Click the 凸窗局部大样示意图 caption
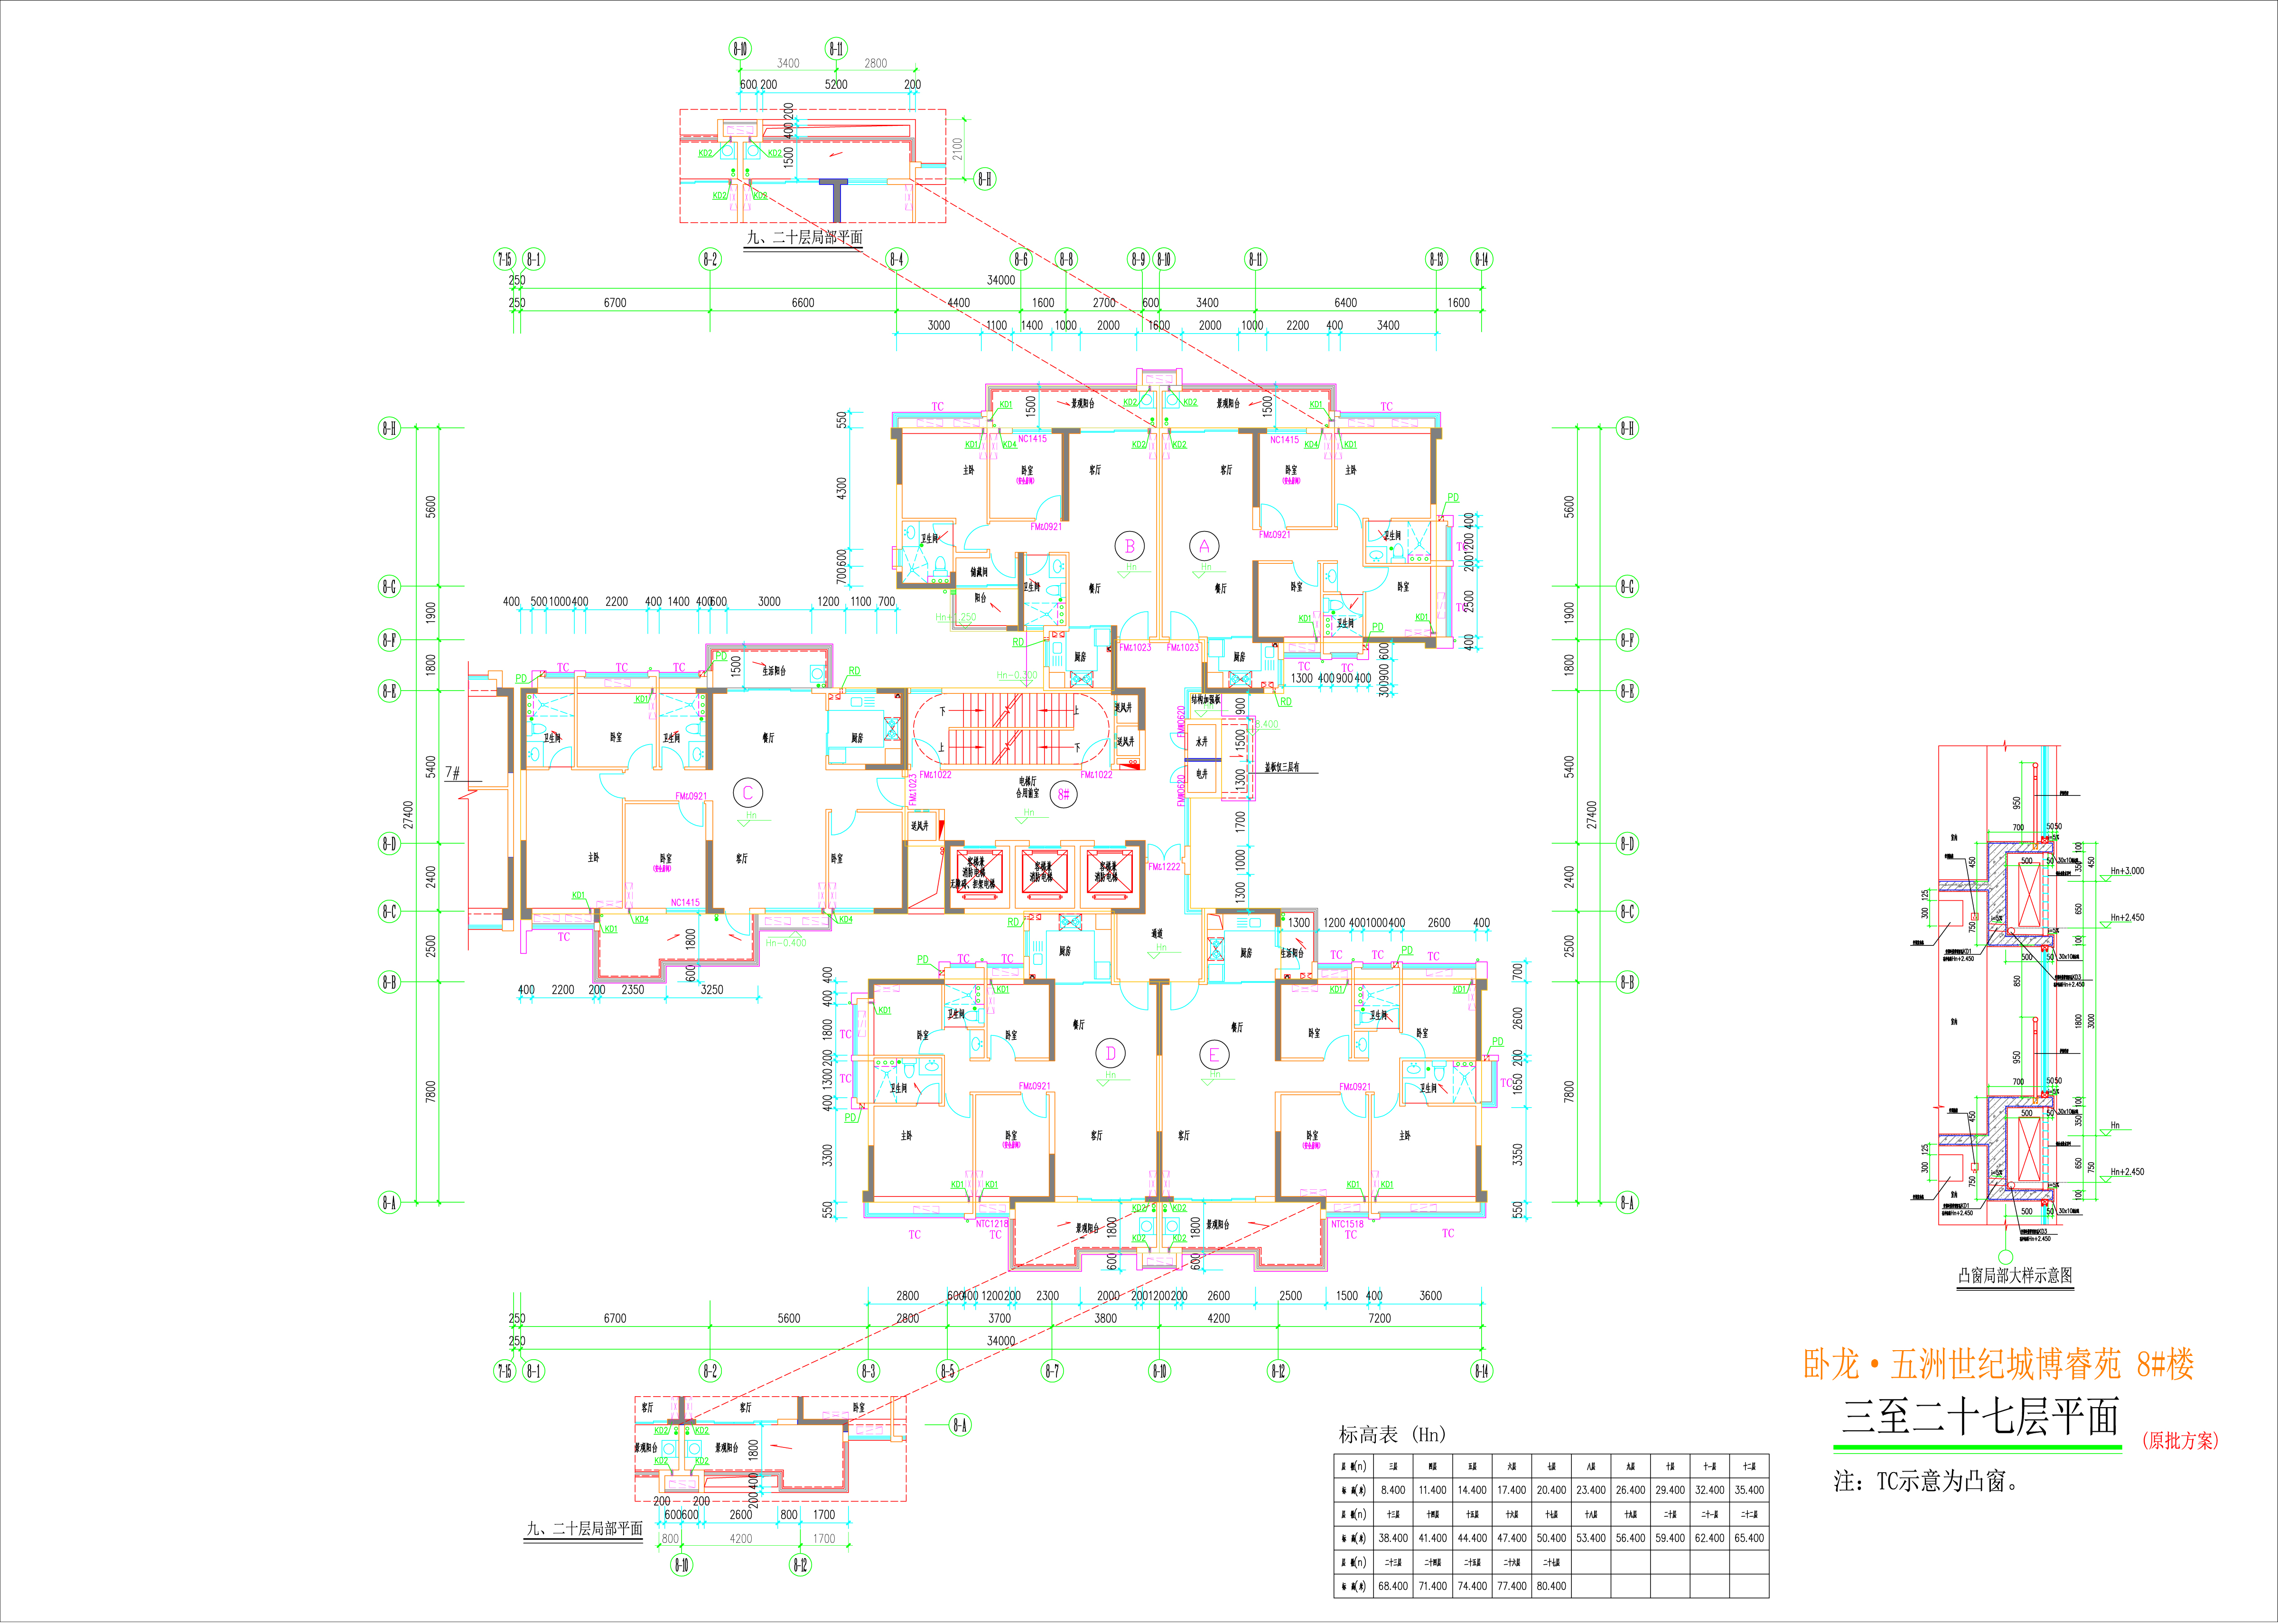Viewport: 2278px width, 1624px height. pyautogui.click(x=2015, y=1275)
